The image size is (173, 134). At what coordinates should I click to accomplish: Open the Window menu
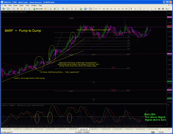click(x=34, y=5)
